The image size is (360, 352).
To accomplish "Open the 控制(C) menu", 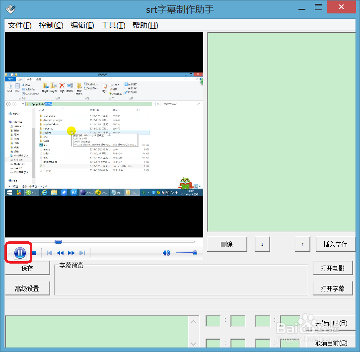I will pyautogui.click(x=51, y=25).
